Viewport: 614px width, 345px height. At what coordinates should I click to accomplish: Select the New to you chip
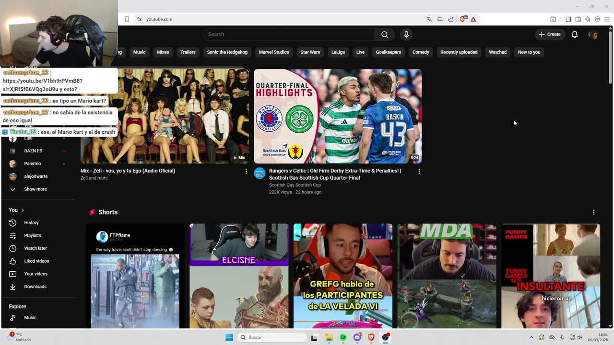[529, 52]
